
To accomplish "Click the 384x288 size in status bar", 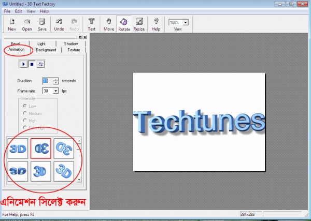I will pyautogui.click(x=247, y=214).
